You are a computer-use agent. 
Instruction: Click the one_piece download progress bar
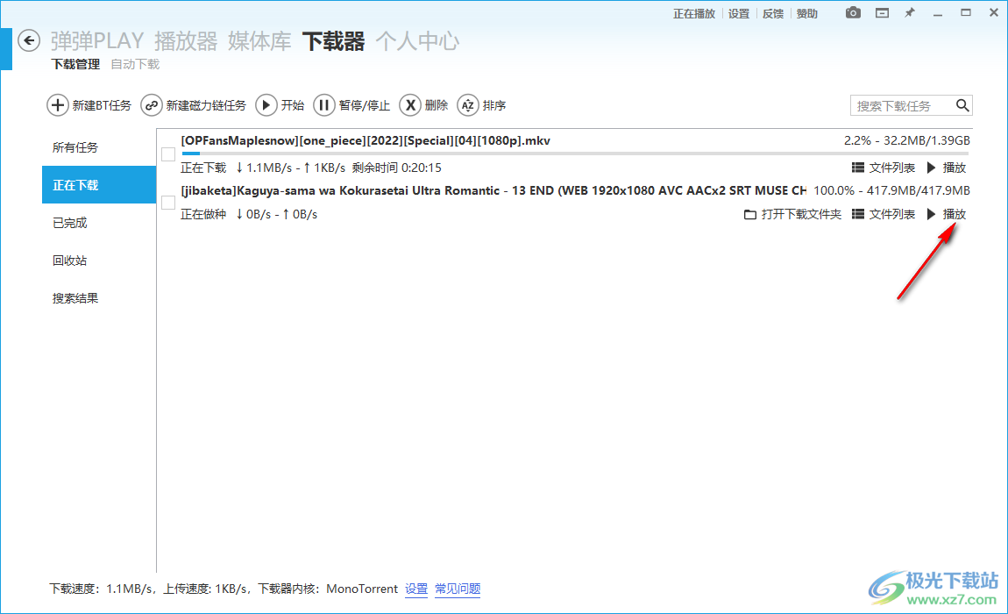pos(575,153)
